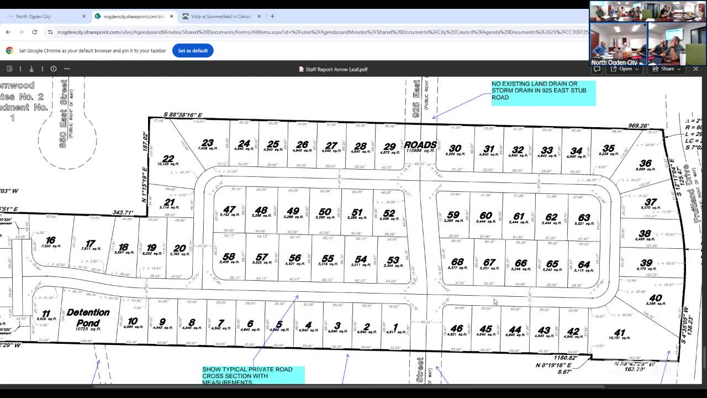Screen dimensions: 707x398
Task: Close the nogdencity.sharepoint.com tab
Action: point(171,16)
